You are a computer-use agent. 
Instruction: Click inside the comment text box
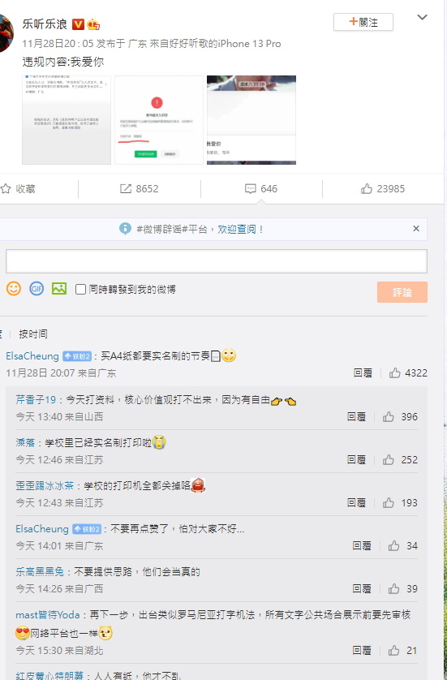tap(217, 261)
